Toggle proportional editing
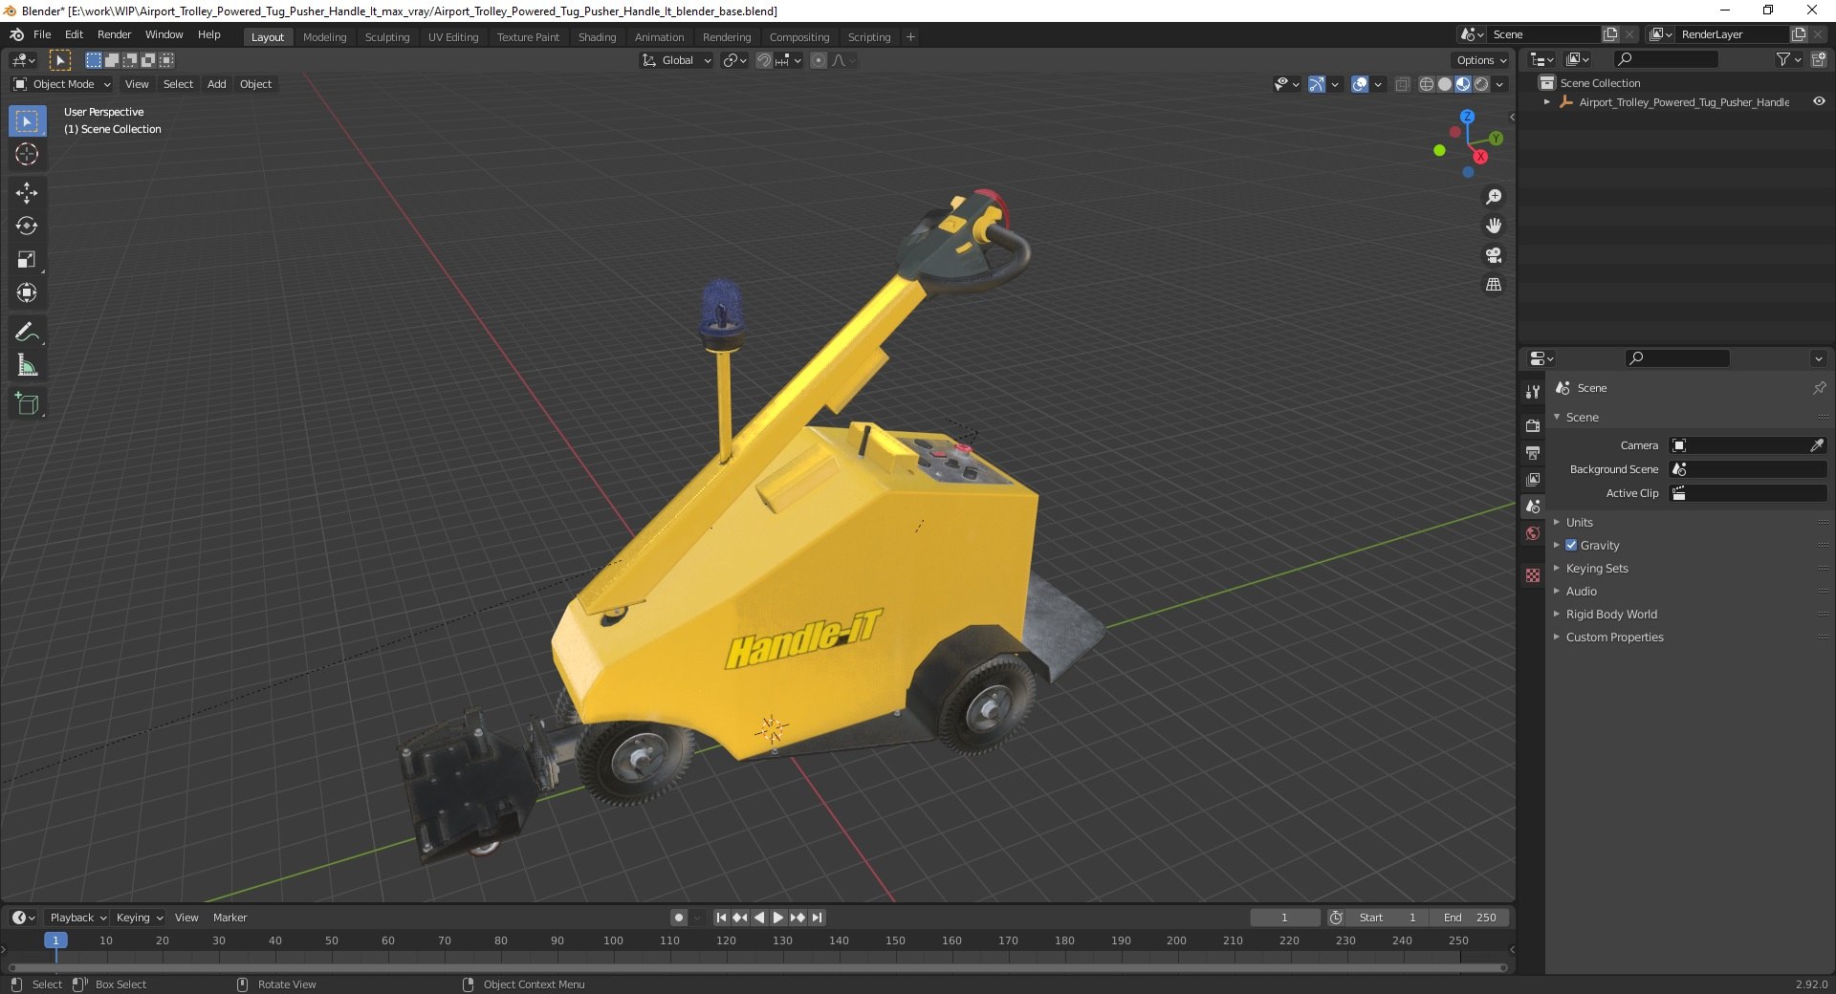This screenshot has height=994, width=1836. coord(819,60)
